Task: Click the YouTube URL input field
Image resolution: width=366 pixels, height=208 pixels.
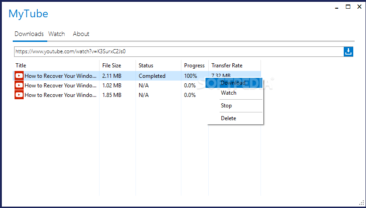Action: pyautogui.click(x=179, y=51)
